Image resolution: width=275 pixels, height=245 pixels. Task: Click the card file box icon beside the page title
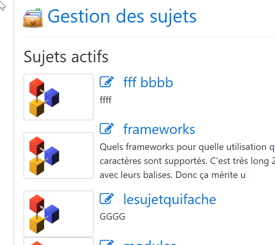33,18
